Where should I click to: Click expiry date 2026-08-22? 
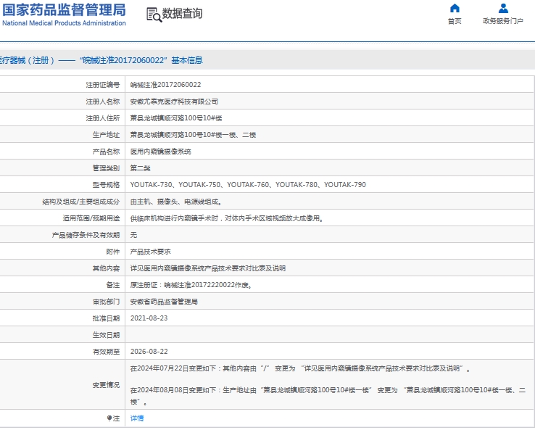[x=149, y=352]
